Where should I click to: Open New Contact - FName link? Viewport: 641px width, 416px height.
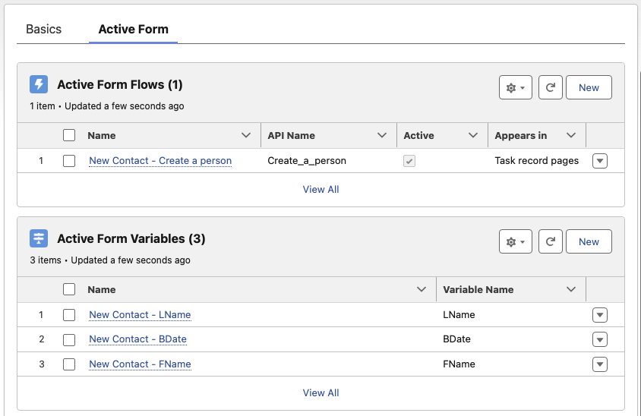tap(140, 364)
